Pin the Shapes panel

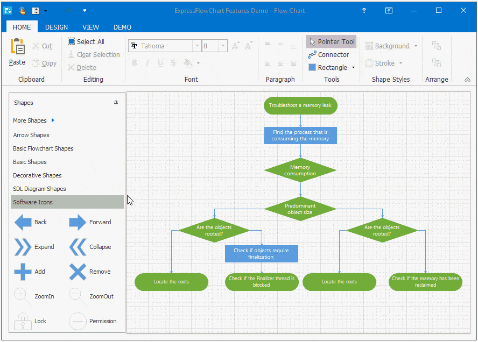coord(116,103)
